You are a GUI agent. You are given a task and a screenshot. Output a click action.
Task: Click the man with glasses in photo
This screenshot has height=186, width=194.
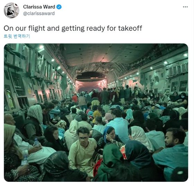pos(83,148)
